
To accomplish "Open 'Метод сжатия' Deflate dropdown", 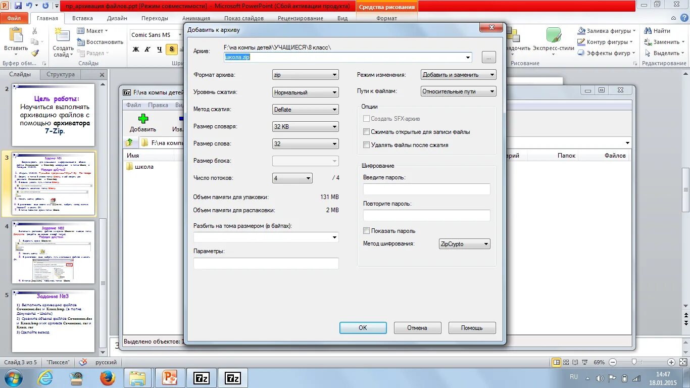I will pyautogui.click(x=305, y=110).
